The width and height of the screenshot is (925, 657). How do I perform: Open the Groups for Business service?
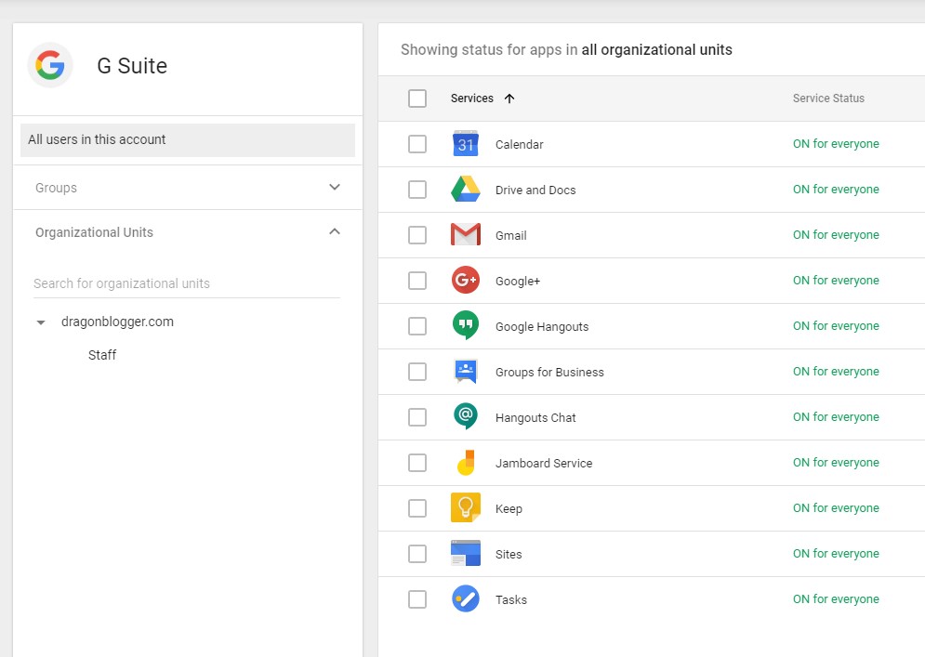pyautogui.click(x=549, y=372)
